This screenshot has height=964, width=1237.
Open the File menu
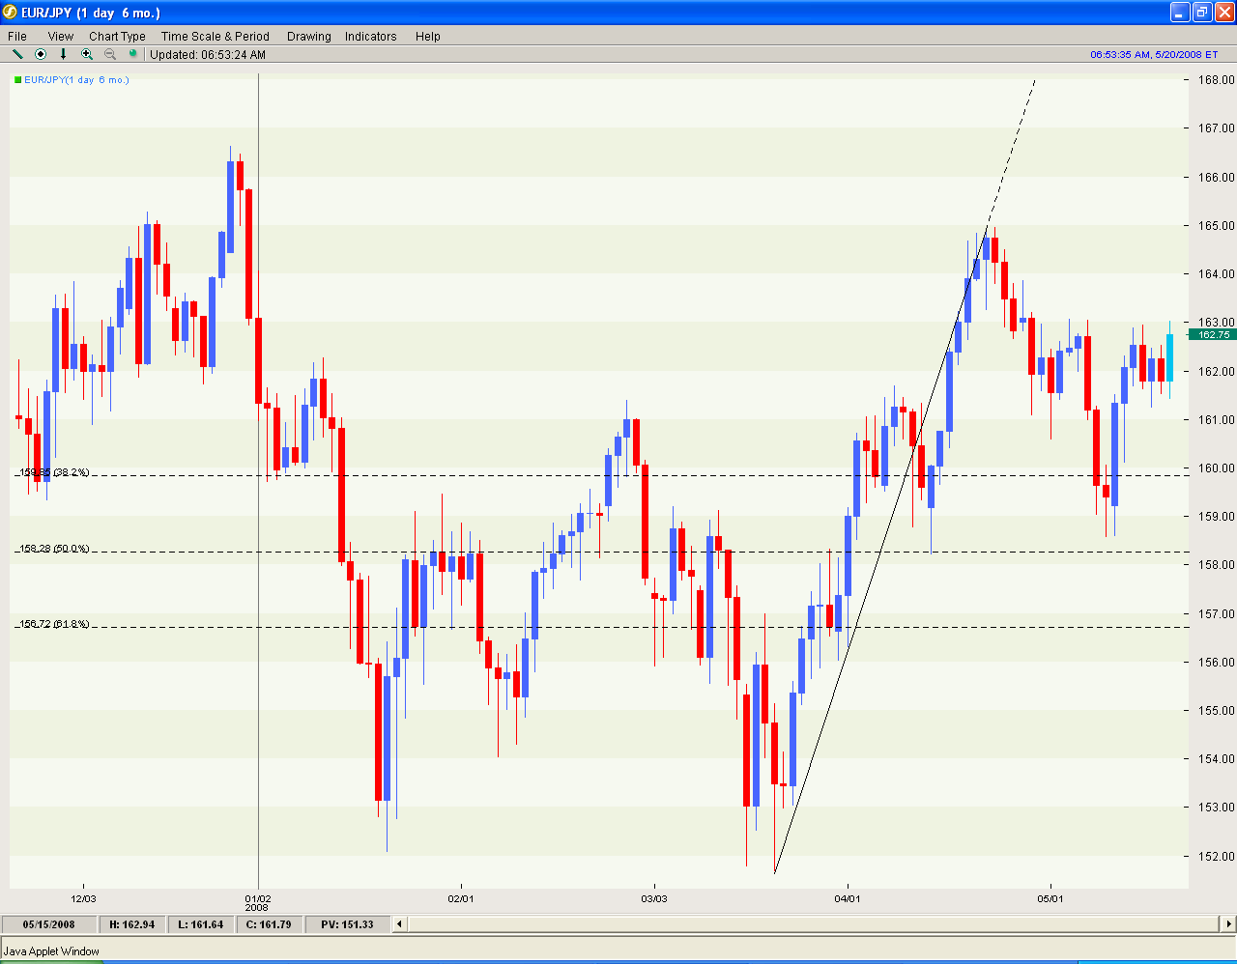(17, 37)
